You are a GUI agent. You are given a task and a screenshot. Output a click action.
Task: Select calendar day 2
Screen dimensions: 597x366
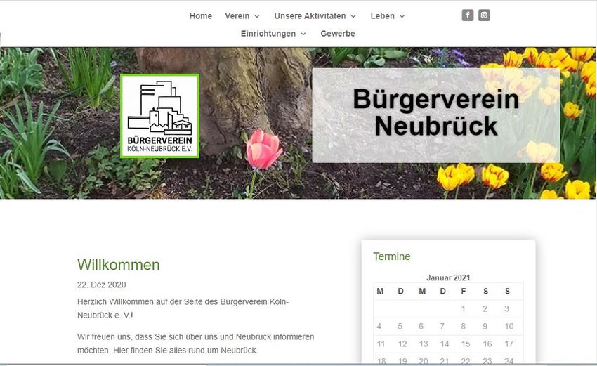pos(485,309)
